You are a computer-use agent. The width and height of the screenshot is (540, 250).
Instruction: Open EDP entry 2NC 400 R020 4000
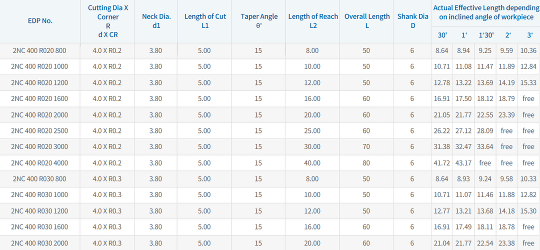(x=40, y=162)
